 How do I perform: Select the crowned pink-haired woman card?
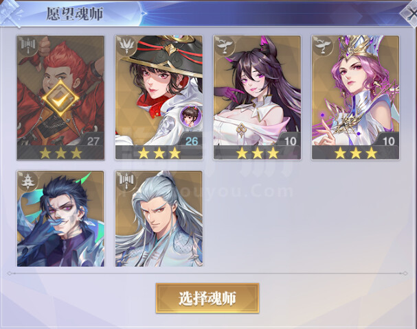coord(355,97)
